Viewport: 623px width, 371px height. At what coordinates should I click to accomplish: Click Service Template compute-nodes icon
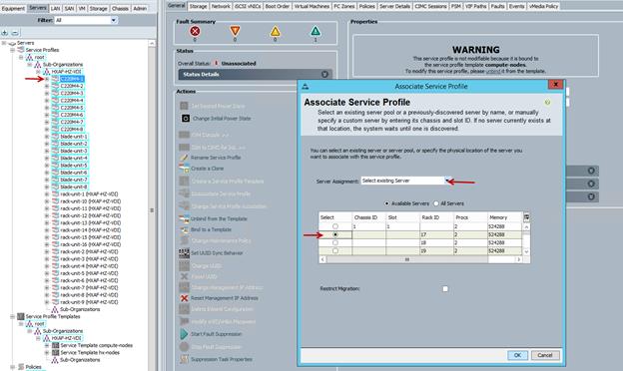click(x=55, y=346)
